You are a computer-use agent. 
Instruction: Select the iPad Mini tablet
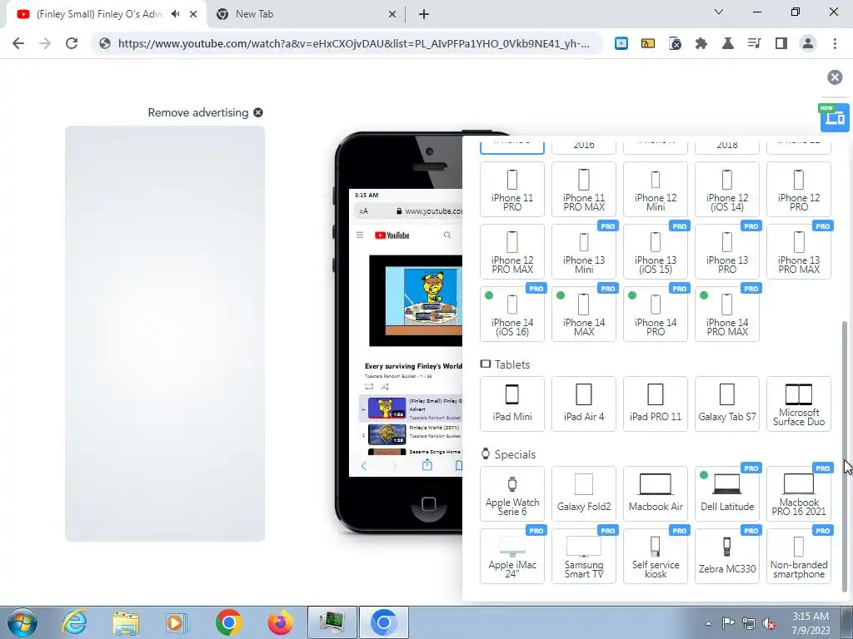click(512, 404)
